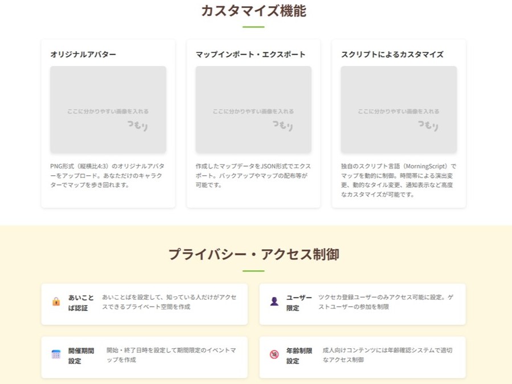Open the 開催期間設定 card
Image resolution: width=512 pixels, height=384 pixels.
click(x=145, y=357)
